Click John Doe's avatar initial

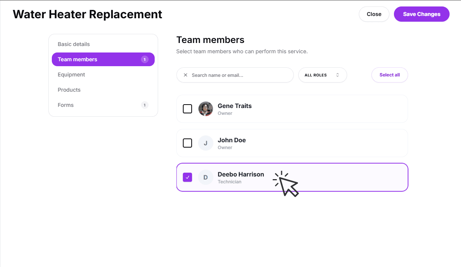click(x=205, y=143)
